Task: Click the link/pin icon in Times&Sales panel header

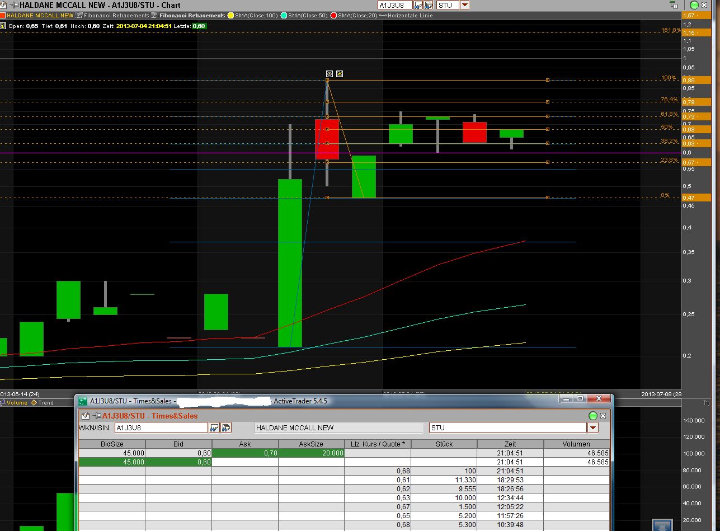Action: click(86, 416)
